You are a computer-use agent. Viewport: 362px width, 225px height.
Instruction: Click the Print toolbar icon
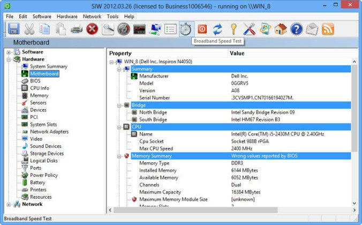pos(77,29)
